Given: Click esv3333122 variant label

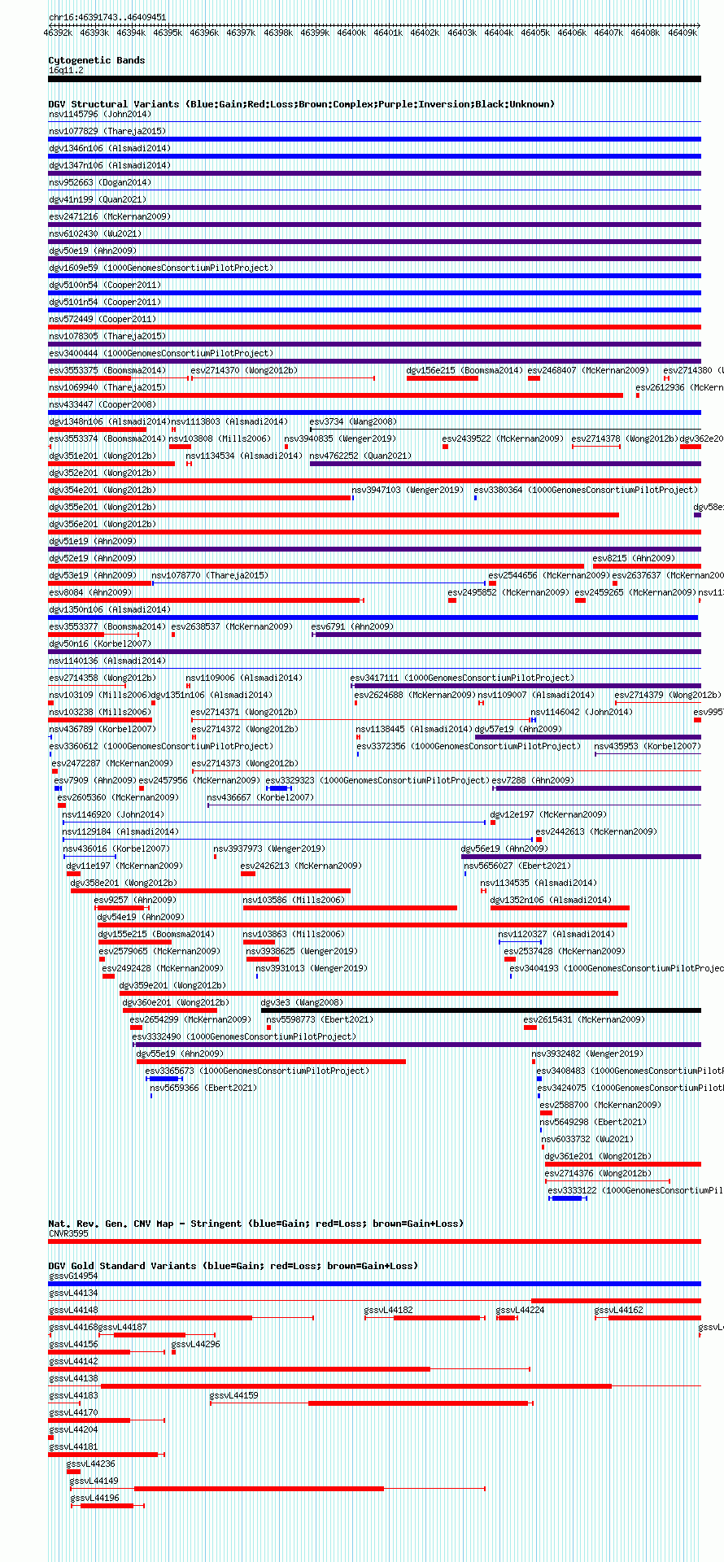Looking at the screenshot, I should click(x=636, y=1190).
